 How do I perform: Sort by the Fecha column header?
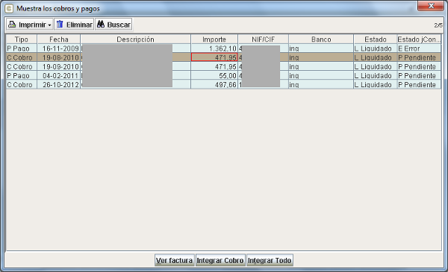(x=59, y=39)
